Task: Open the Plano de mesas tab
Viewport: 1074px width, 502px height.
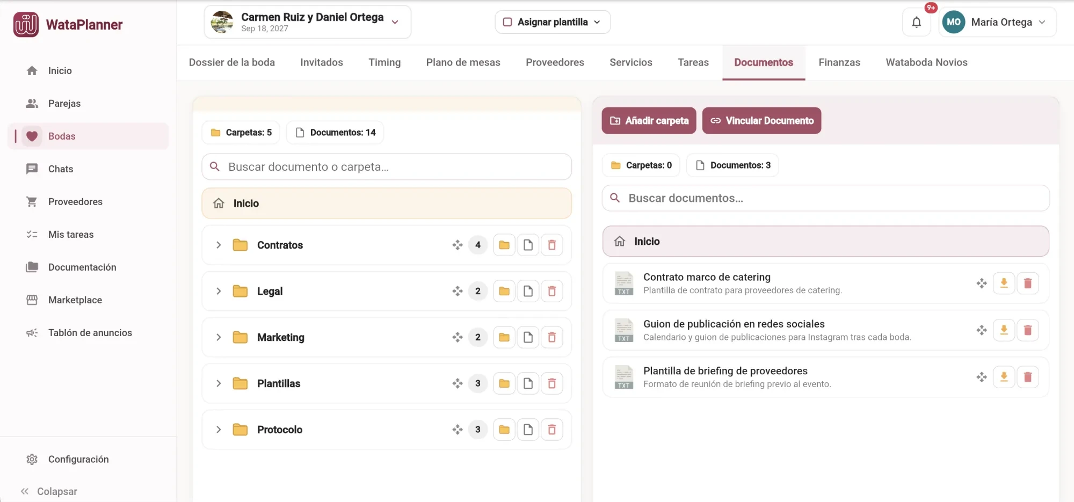Action: pyautogui.click(x=463, y=62)
